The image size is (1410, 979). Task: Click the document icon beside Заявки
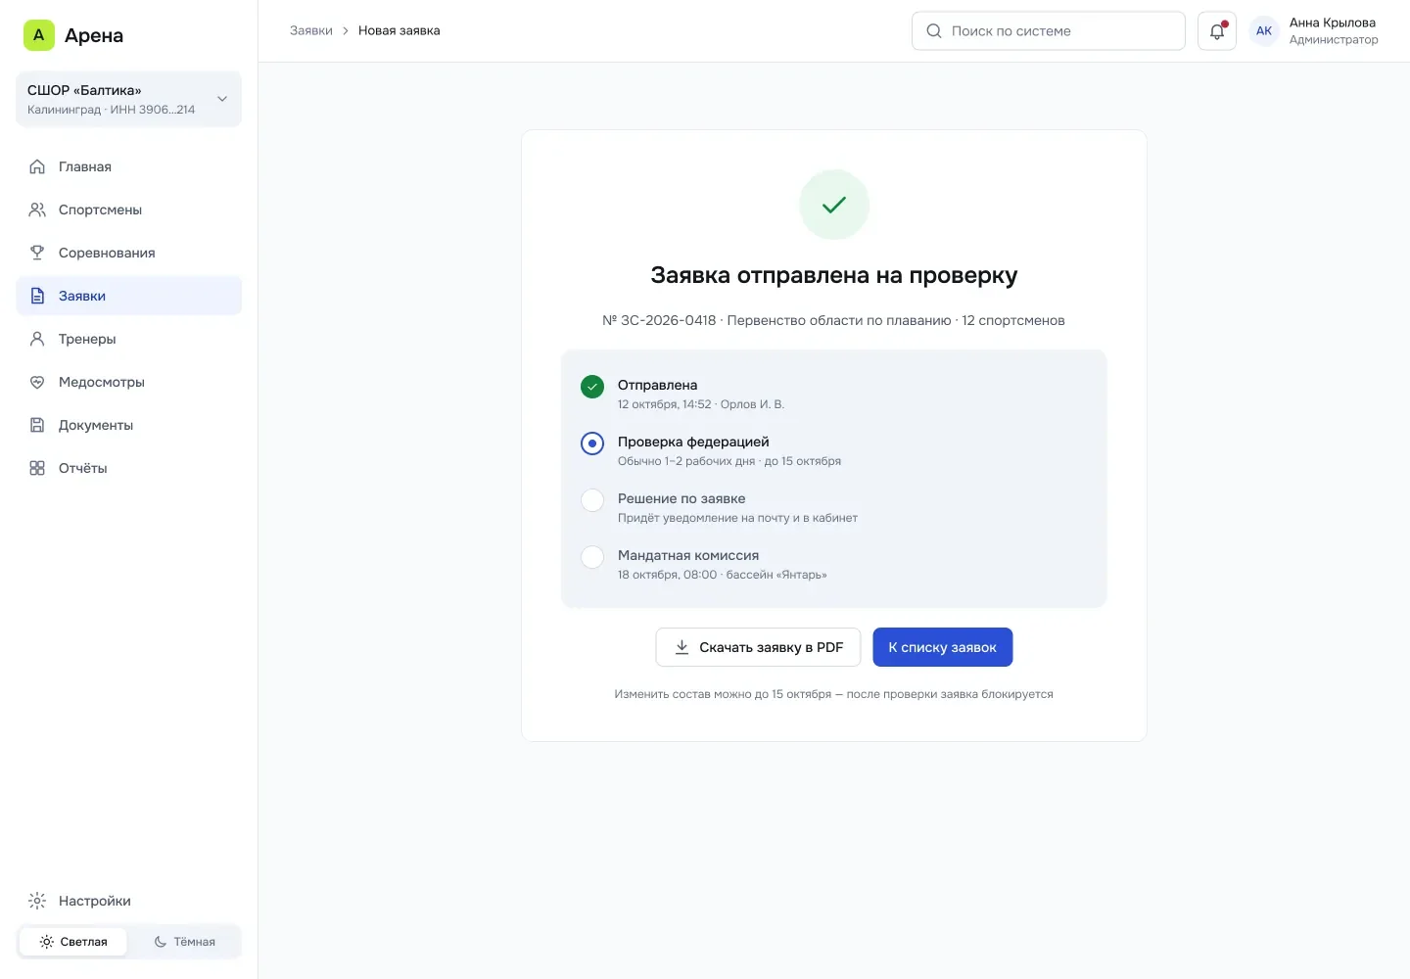37,296
